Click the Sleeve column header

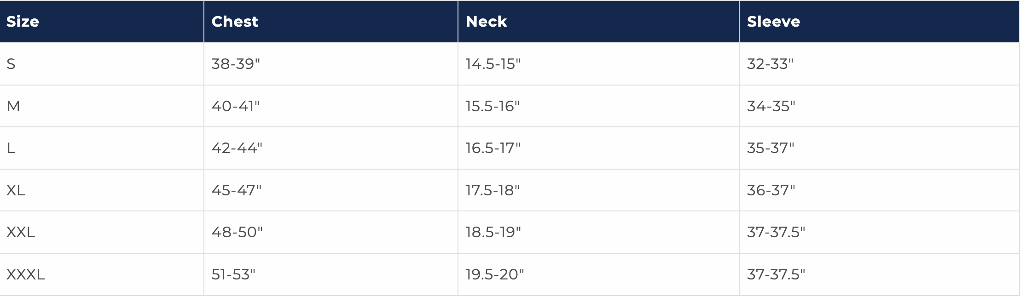pyautogui.click(x=773, y=22)
